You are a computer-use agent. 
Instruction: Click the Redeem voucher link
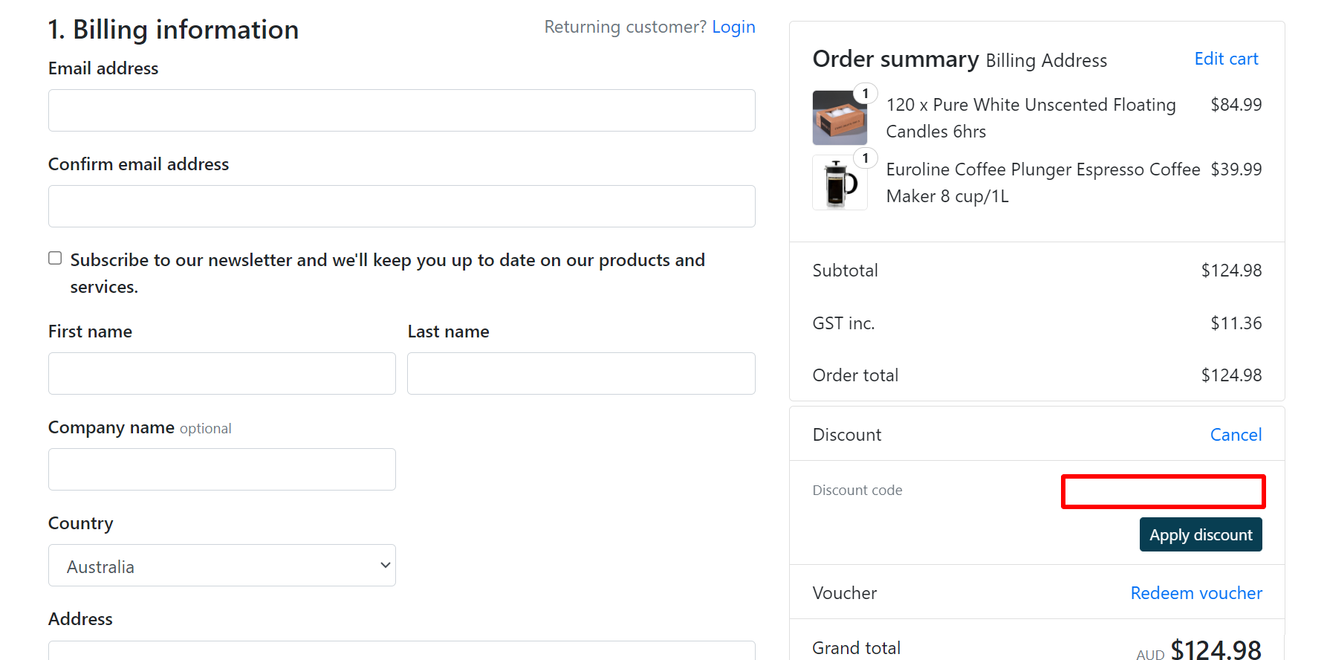(1196, 592)
